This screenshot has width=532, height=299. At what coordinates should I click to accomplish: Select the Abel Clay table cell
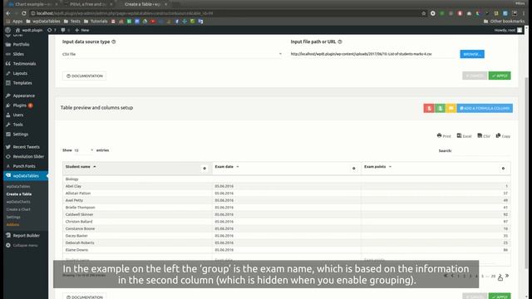[137, 186]
